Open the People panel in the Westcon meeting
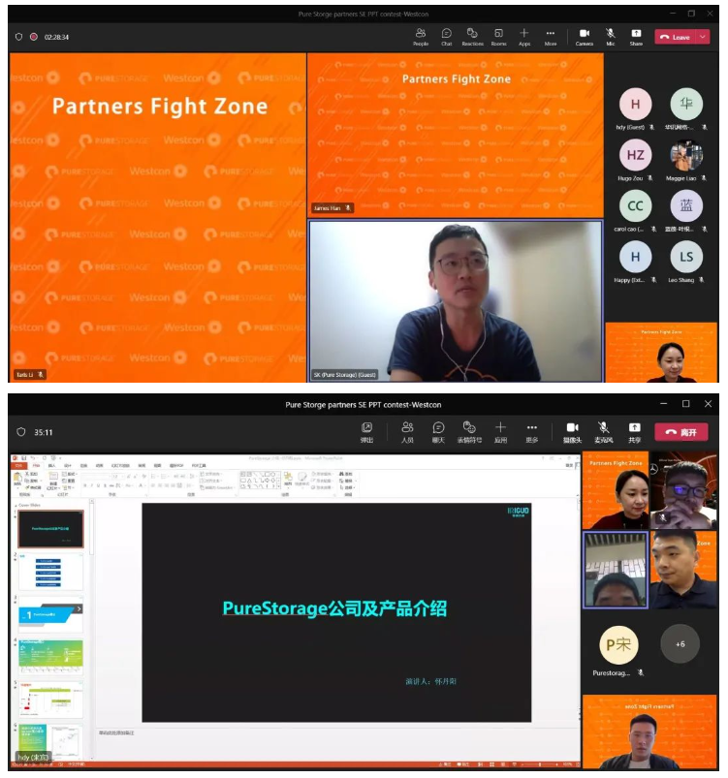 coord(421,37)
